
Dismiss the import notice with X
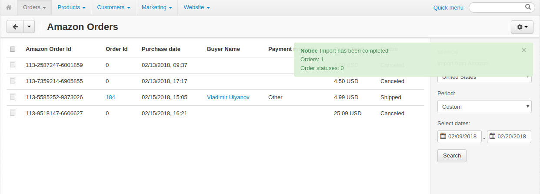(524, 50)
